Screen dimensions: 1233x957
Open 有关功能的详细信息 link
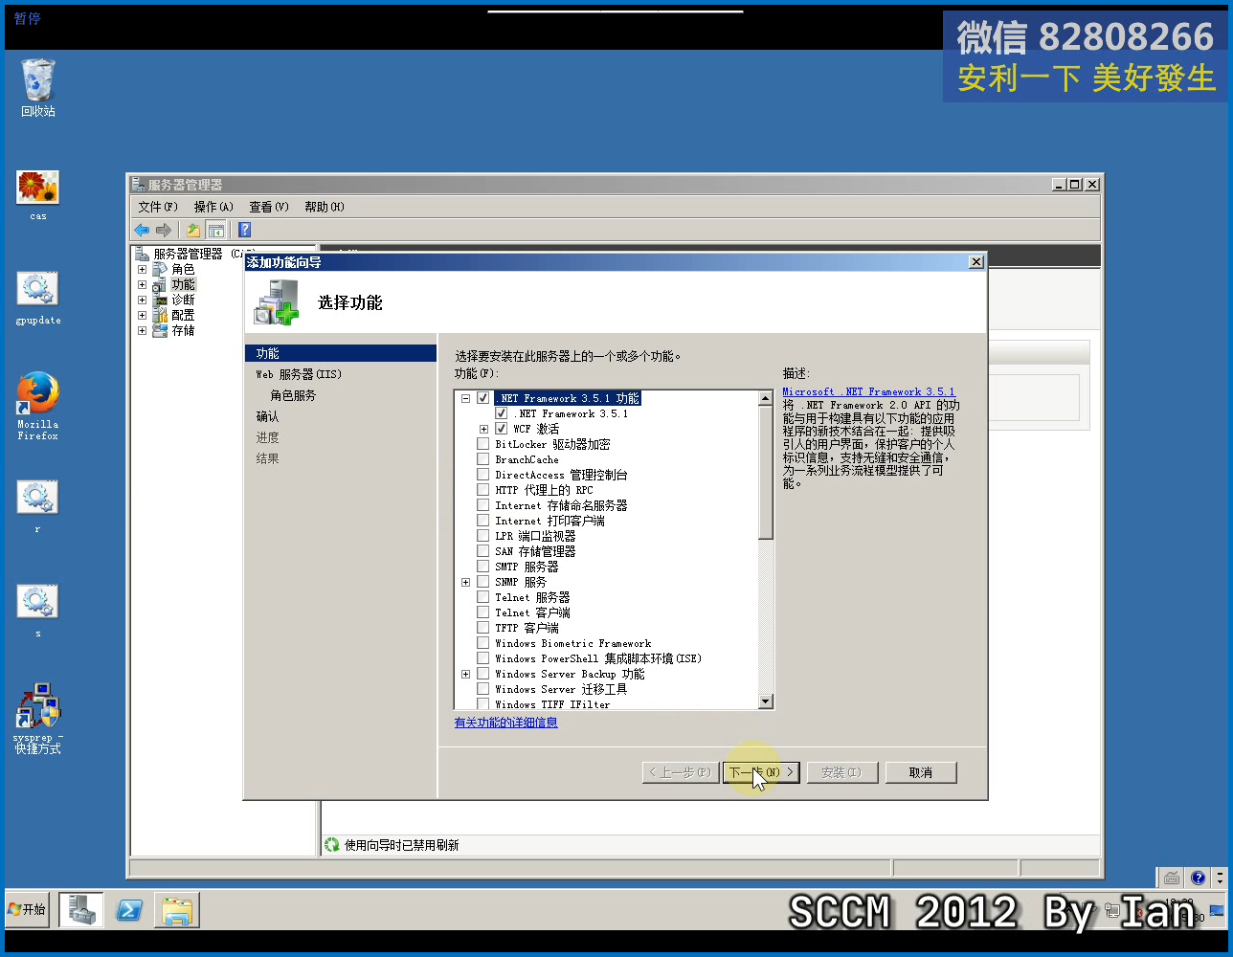click(505, 723)
